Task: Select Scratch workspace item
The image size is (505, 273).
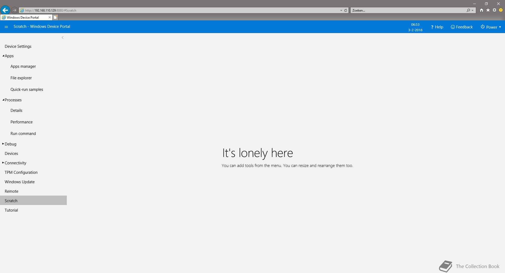Action: tap(33, 200)
